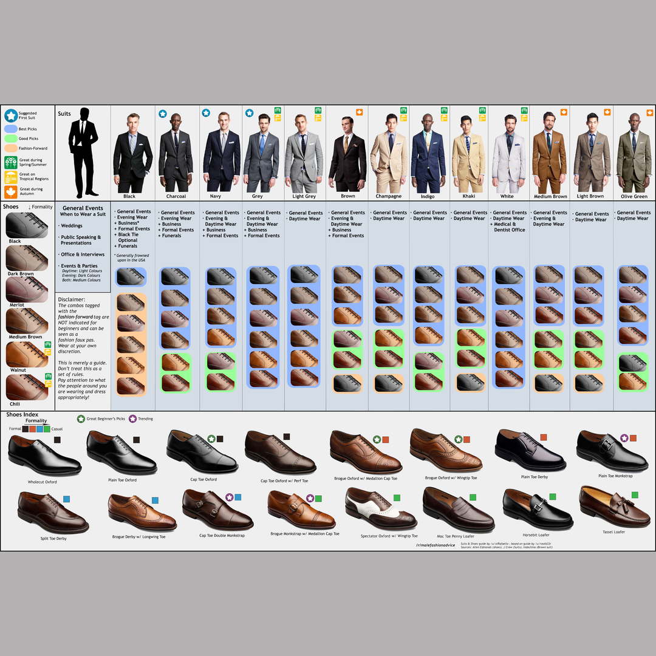Click the autumn badge above Olive Green suit
Image resolution: width=656 pixels, height=656 pixels.
tap(651, 111)
